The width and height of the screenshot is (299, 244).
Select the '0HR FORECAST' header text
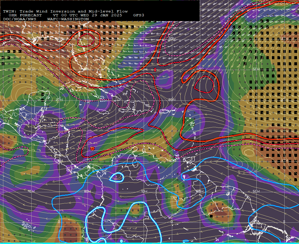(25, 15)
